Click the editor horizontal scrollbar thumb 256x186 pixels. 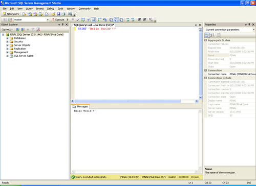[x=127, y=101]
